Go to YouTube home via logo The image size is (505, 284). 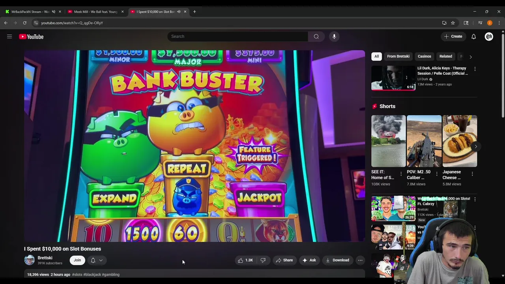coord(31,37)
